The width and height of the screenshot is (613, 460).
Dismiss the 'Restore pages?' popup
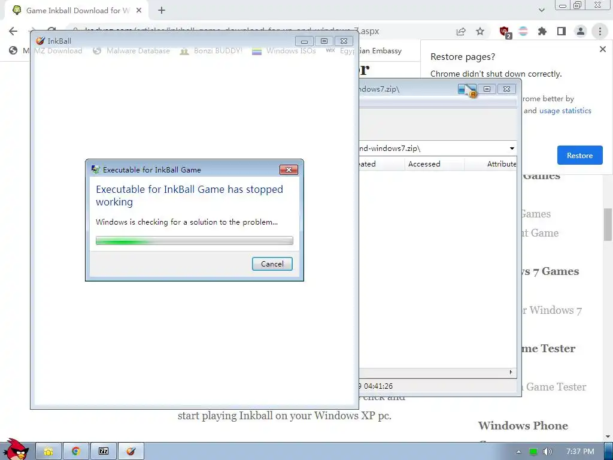602,49
